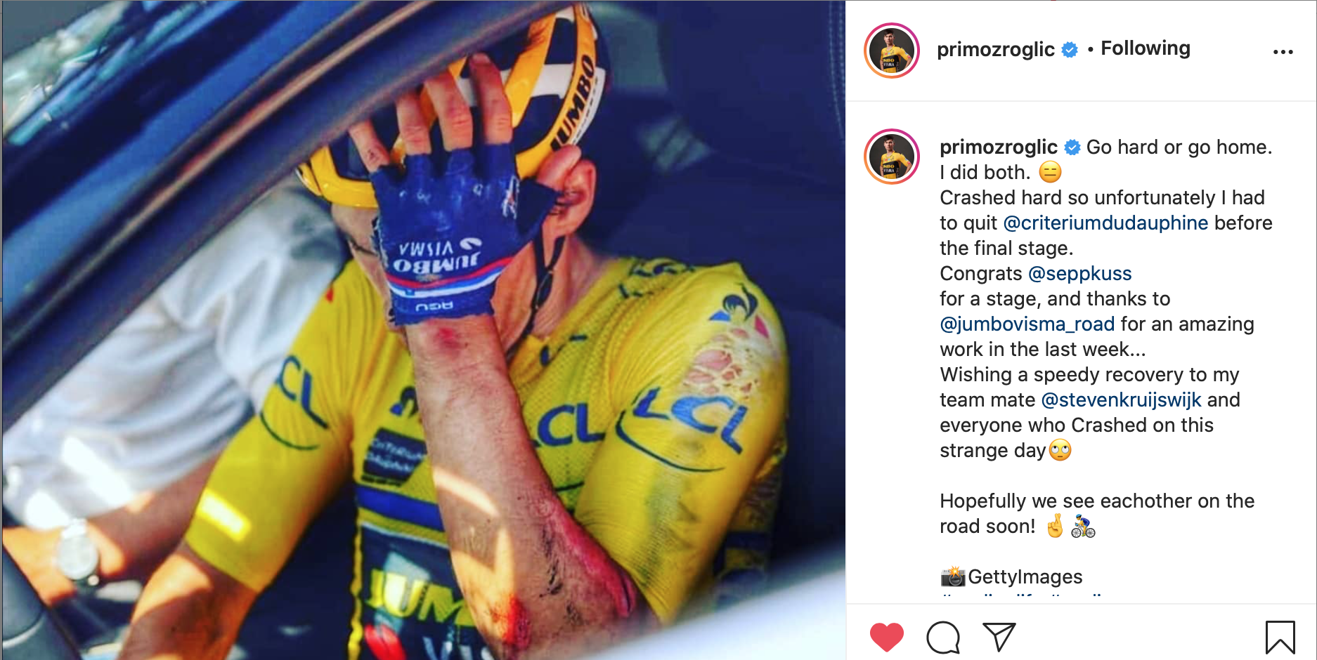This screenshot has width=1317, height=660.
Task: Open primozroglic username in the caption
Action: (998, 147)
